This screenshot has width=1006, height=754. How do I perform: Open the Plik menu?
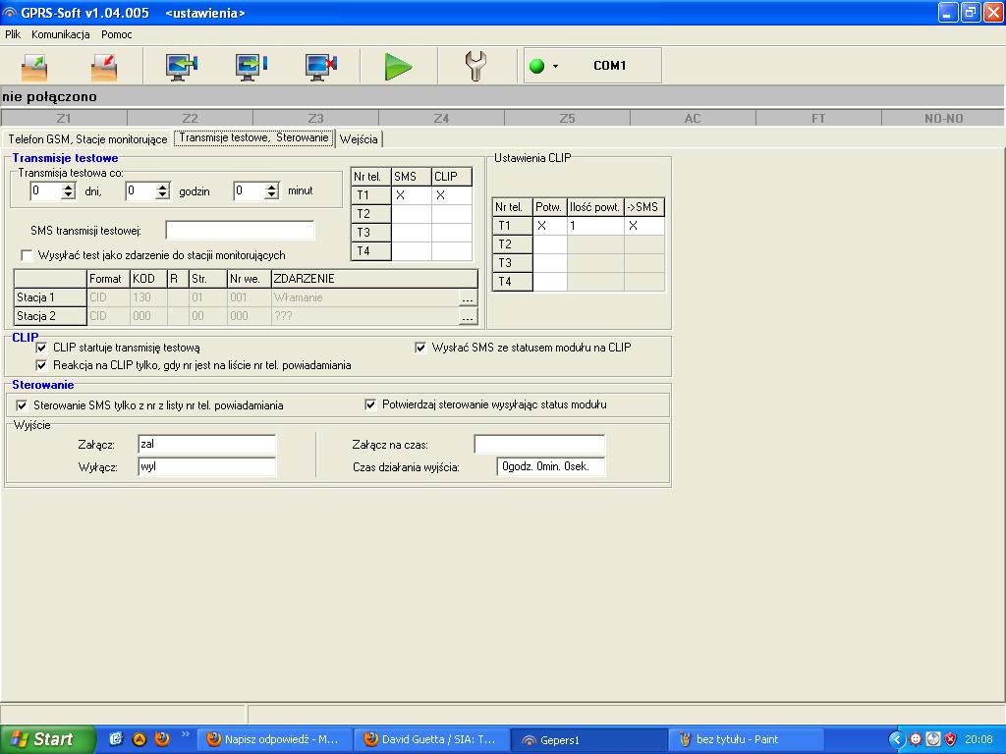pos(13,34)
